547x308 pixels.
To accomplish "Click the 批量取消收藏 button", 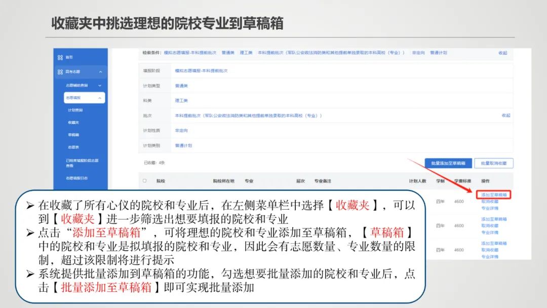I will pyautogui.click(x=494, y=163).
